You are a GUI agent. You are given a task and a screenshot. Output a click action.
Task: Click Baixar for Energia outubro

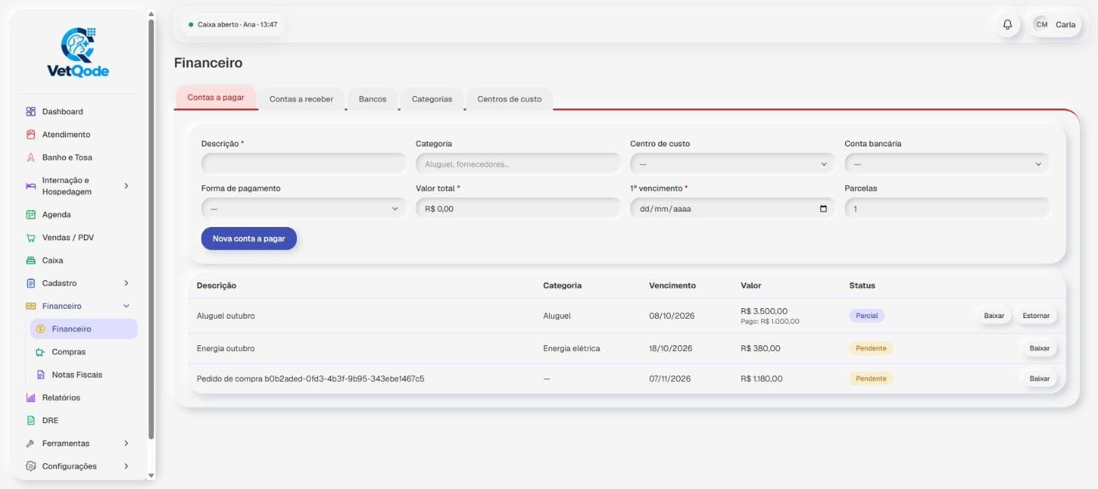1040,348
